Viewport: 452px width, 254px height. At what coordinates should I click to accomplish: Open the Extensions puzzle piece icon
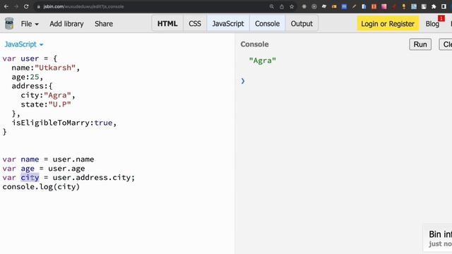click(434, 6)
